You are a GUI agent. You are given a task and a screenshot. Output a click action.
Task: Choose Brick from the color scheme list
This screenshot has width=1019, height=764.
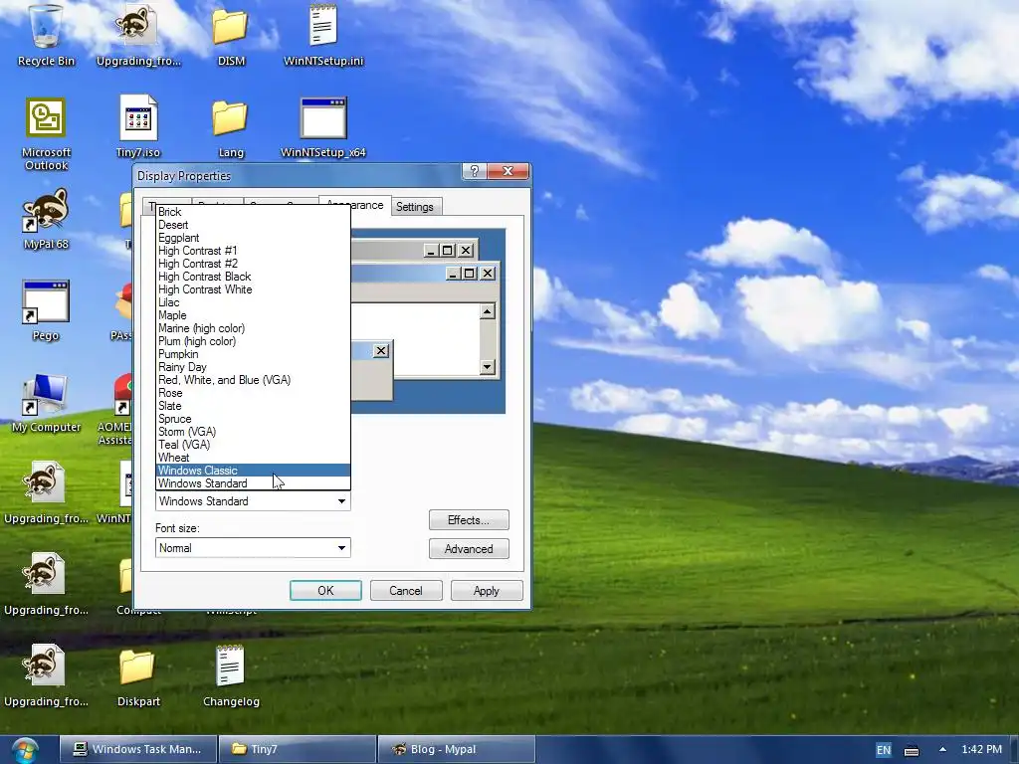tap(254, 212)
